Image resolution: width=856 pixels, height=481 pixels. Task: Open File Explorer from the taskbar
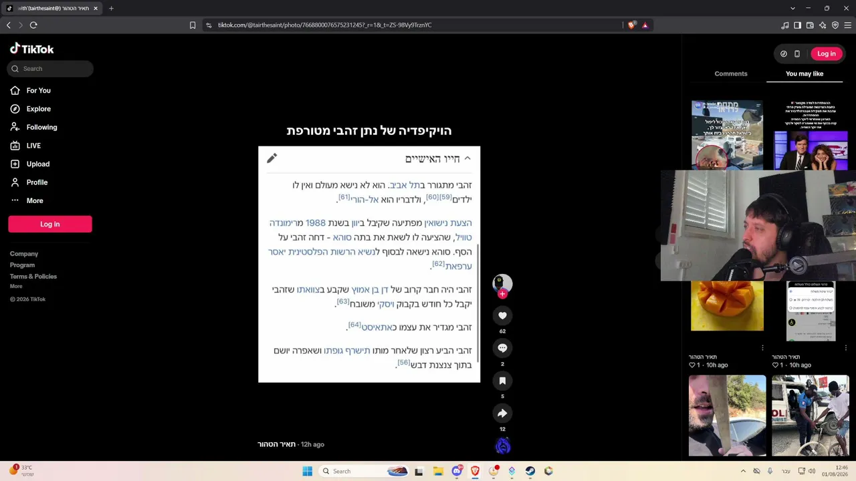click(438, 472)
